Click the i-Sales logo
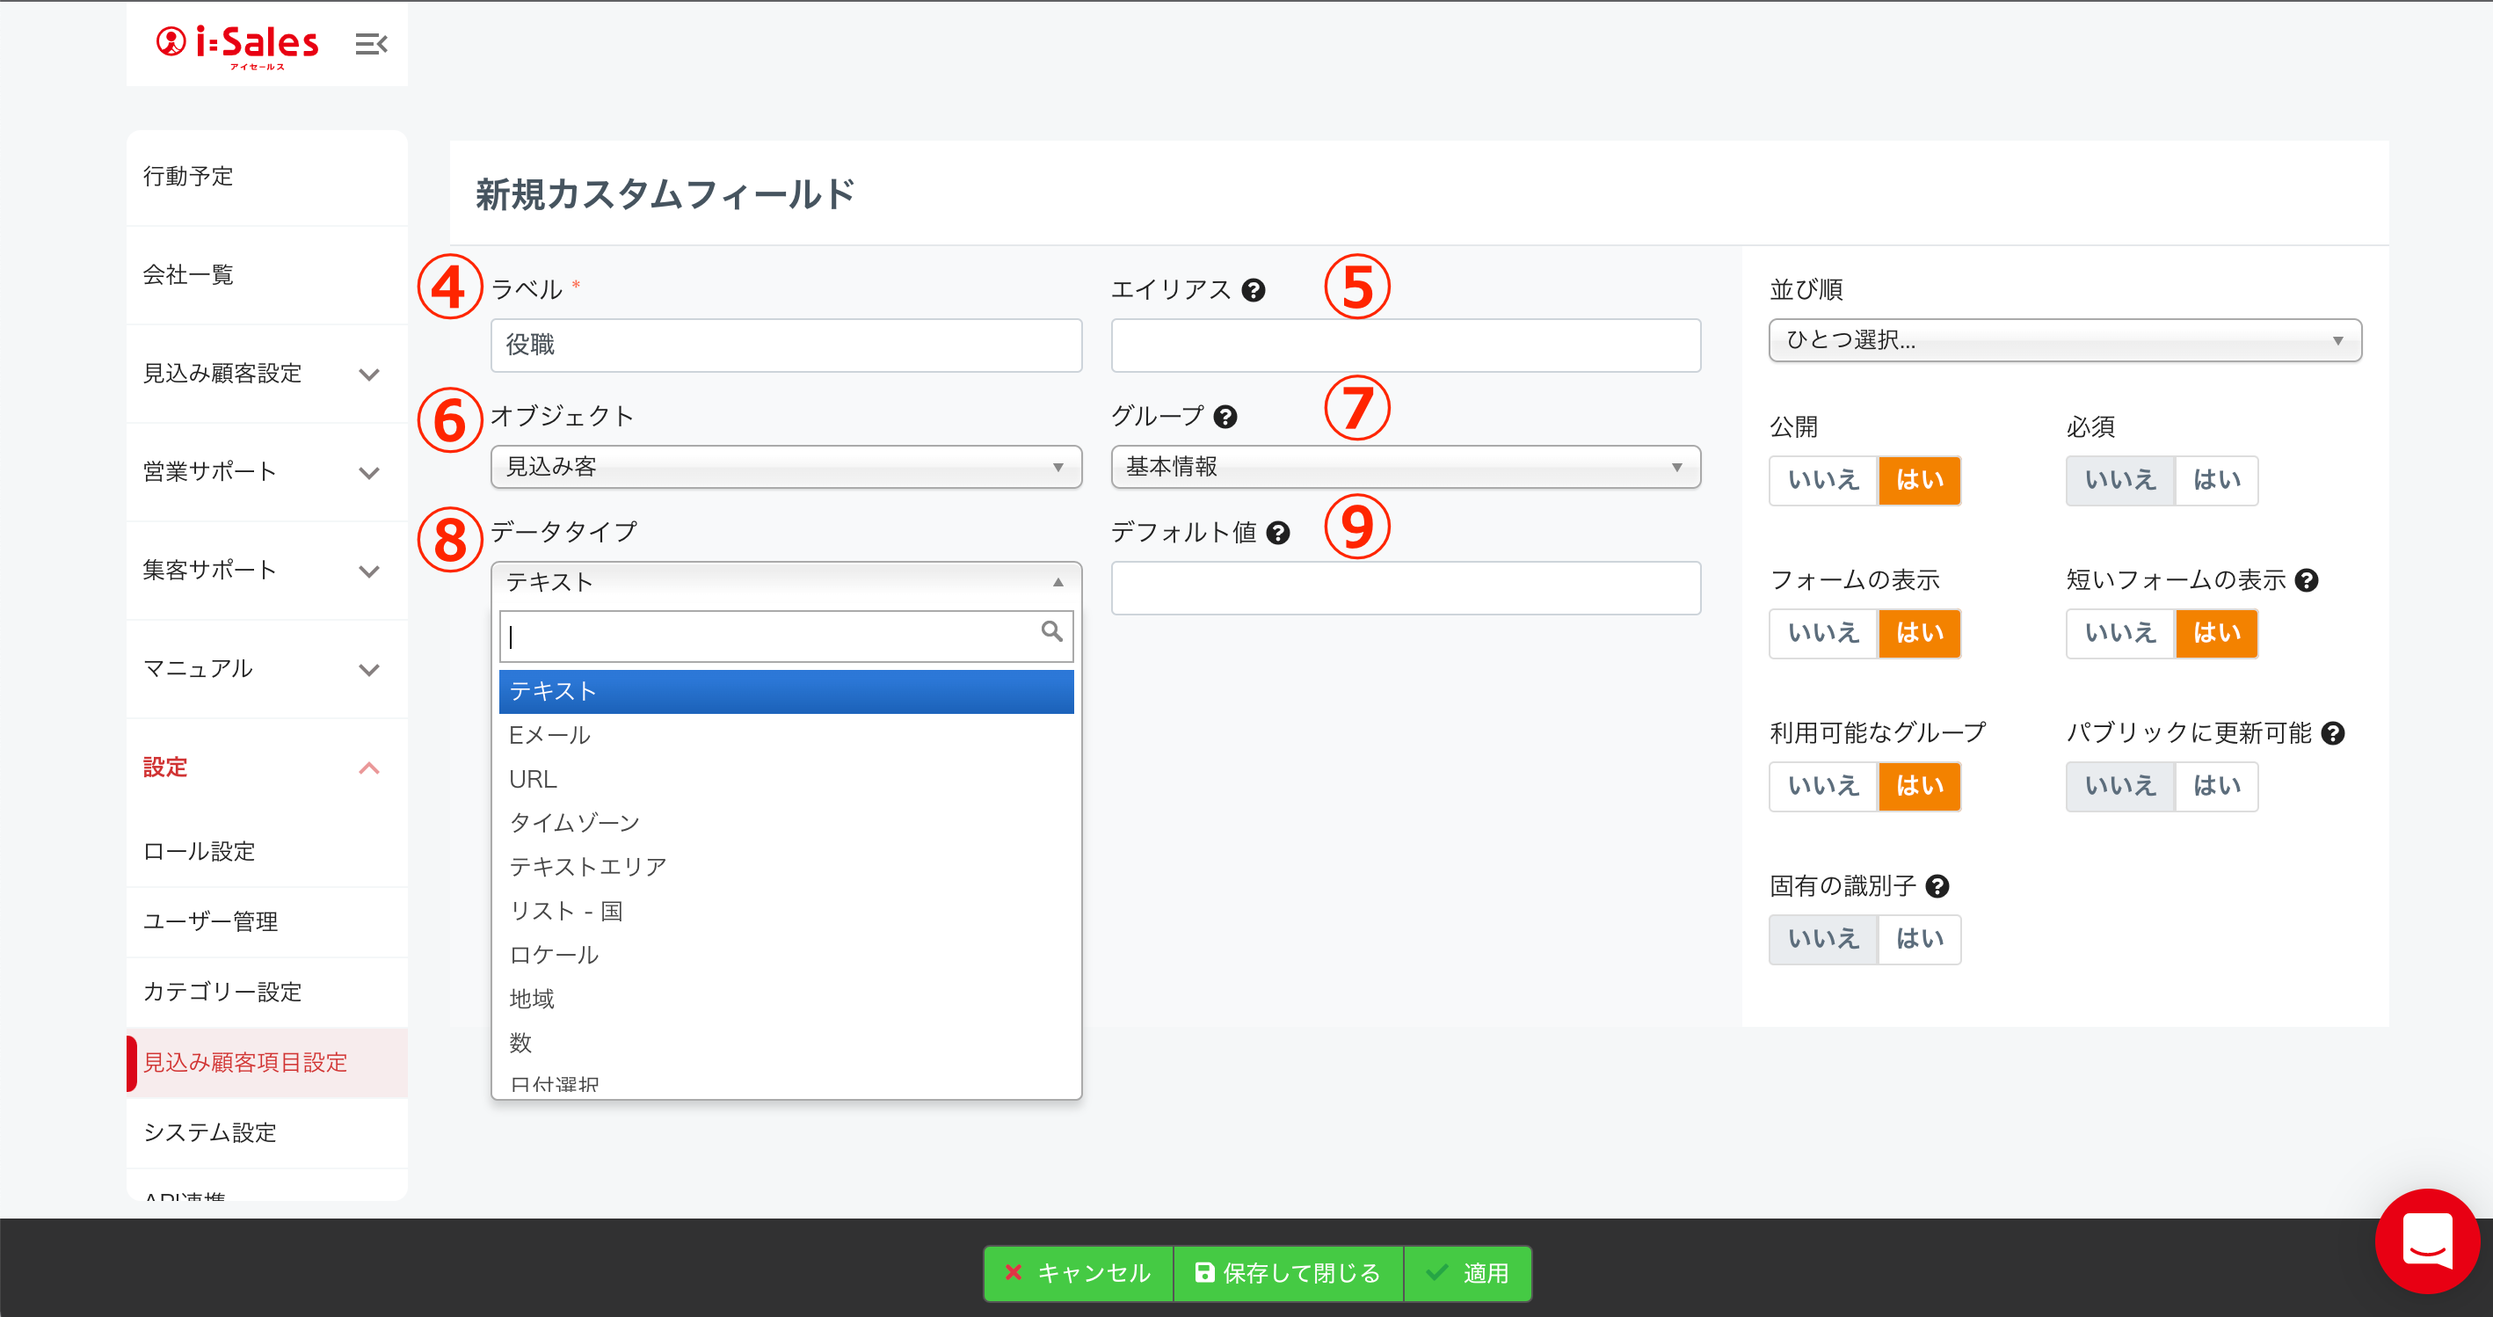Image resolution: width=2493 pixels, height=1317 pixels. [238, 45]
